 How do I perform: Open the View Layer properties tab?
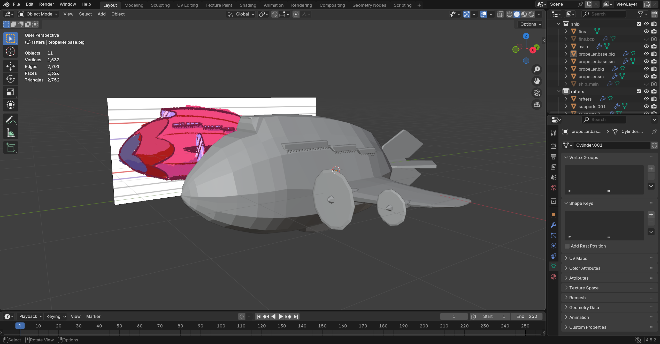pos(553,167)
